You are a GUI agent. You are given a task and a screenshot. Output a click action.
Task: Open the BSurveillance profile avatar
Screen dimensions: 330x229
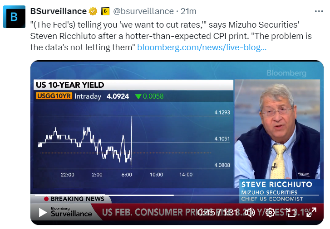coord(14,17)
